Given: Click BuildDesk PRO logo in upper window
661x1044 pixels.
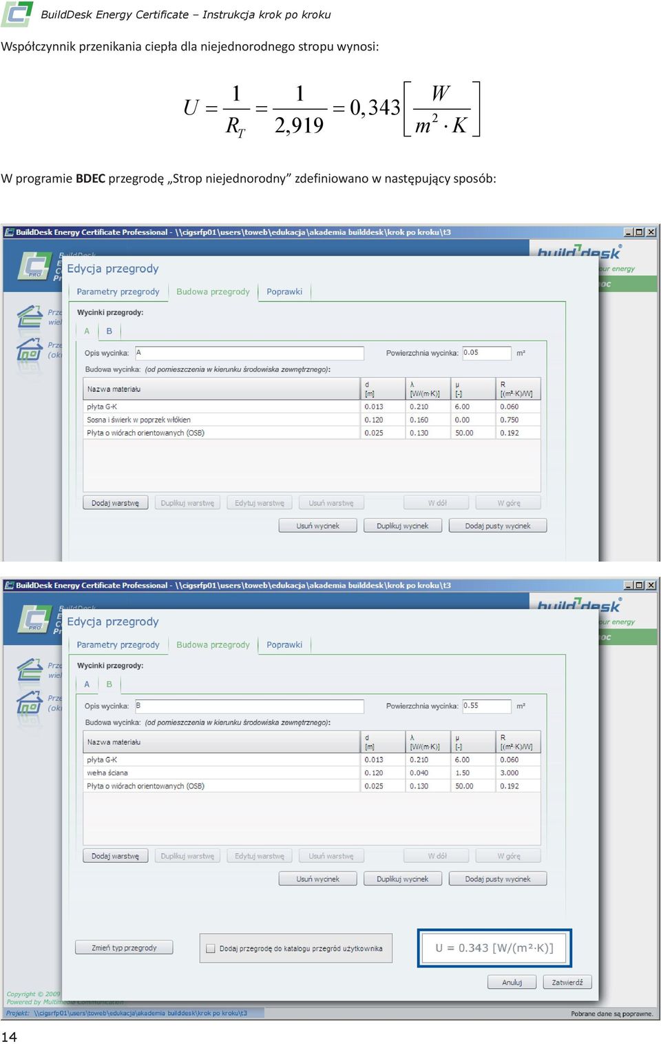Looking at the screenshot, I should (x=34, y=265).
